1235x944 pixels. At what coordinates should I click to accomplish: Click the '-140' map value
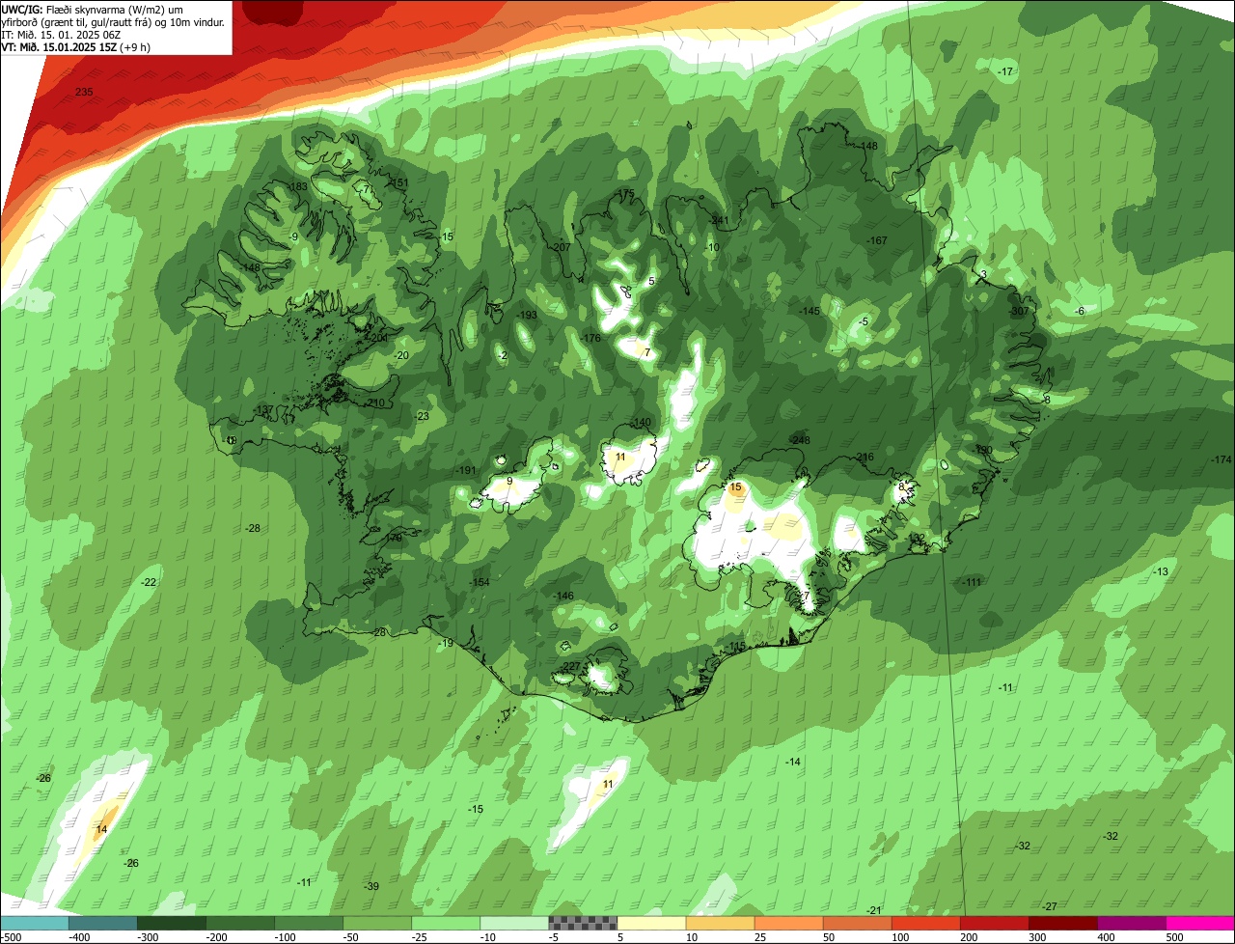(x=642, y=424)
